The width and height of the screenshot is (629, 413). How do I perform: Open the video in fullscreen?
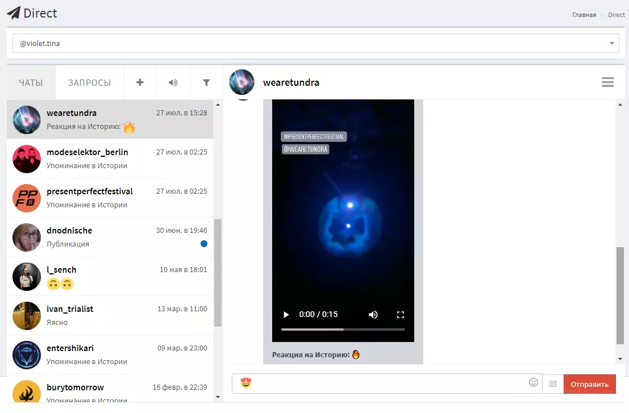pos(401,315)
